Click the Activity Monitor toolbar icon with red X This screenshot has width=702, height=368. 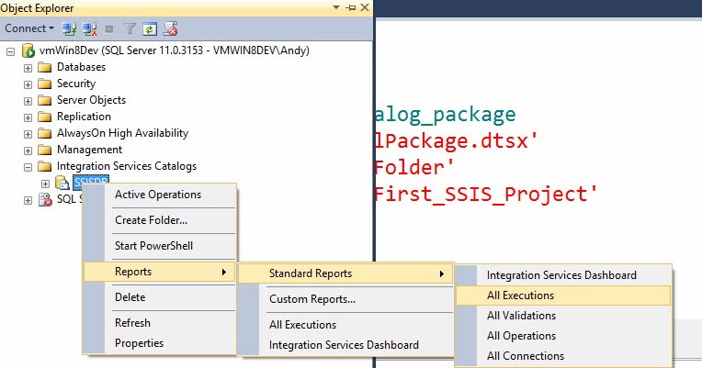[x=170, y=29]
